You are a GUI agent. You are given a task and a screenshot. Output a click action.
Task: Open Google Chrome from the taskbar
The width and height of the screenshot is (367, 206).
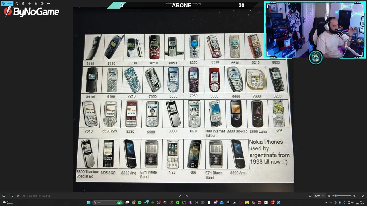point(134,203)
